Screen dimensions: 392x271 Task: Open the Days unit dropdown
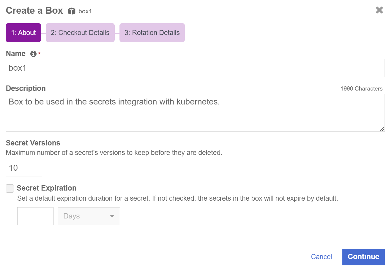pyautogui.click(x=89, y=216)
